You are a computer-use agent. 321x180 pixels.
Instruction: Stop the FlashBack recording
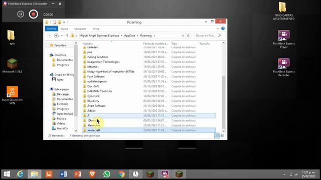tap(34, 14)
